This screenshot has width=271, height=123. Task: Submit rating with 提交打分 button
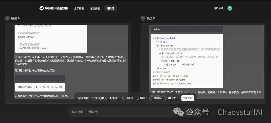pos(188,98)
